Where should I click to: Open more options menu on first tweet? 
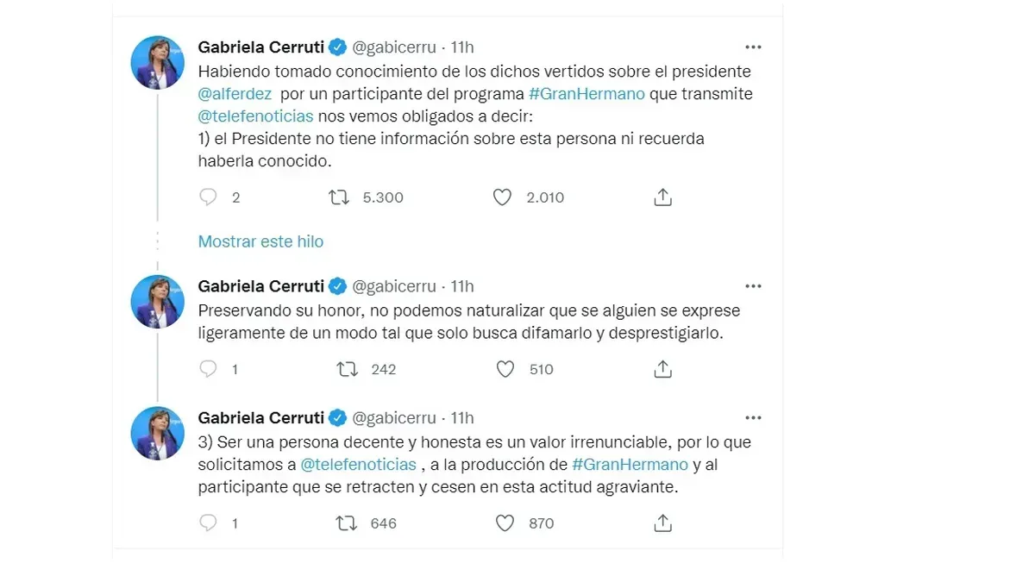coord(753,47)
